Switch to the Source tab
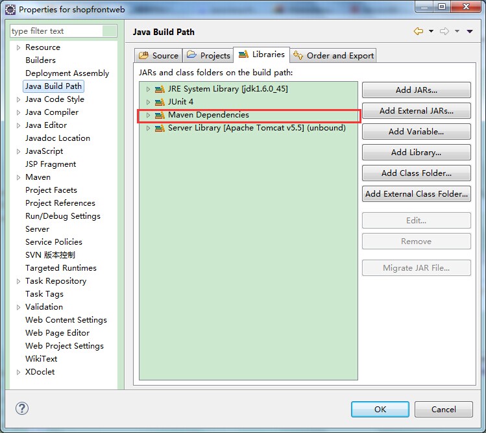 [159, 56]
